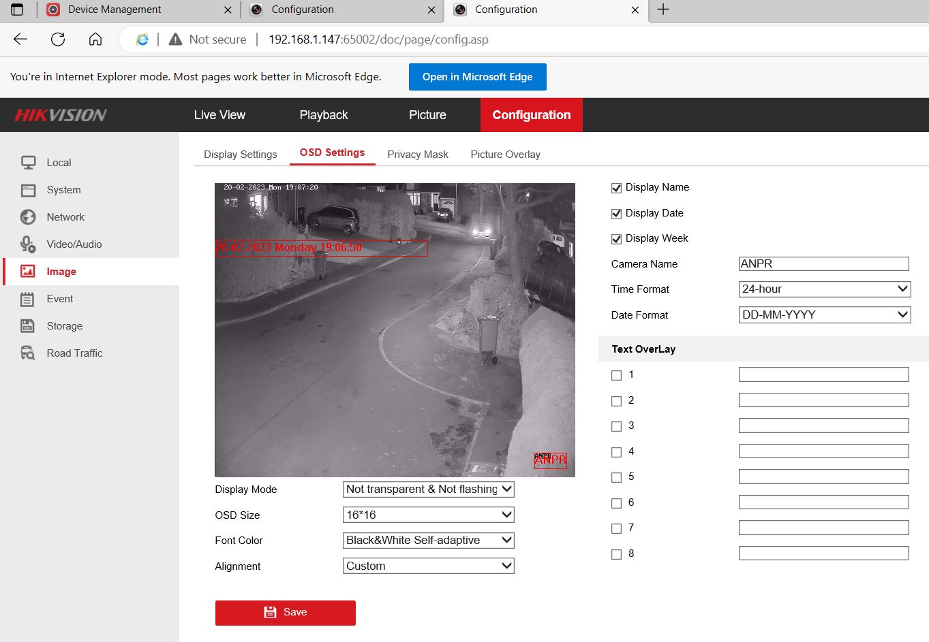Click the Camera Name input field
This screenshot has height=642, width=929.
point(823,264)
